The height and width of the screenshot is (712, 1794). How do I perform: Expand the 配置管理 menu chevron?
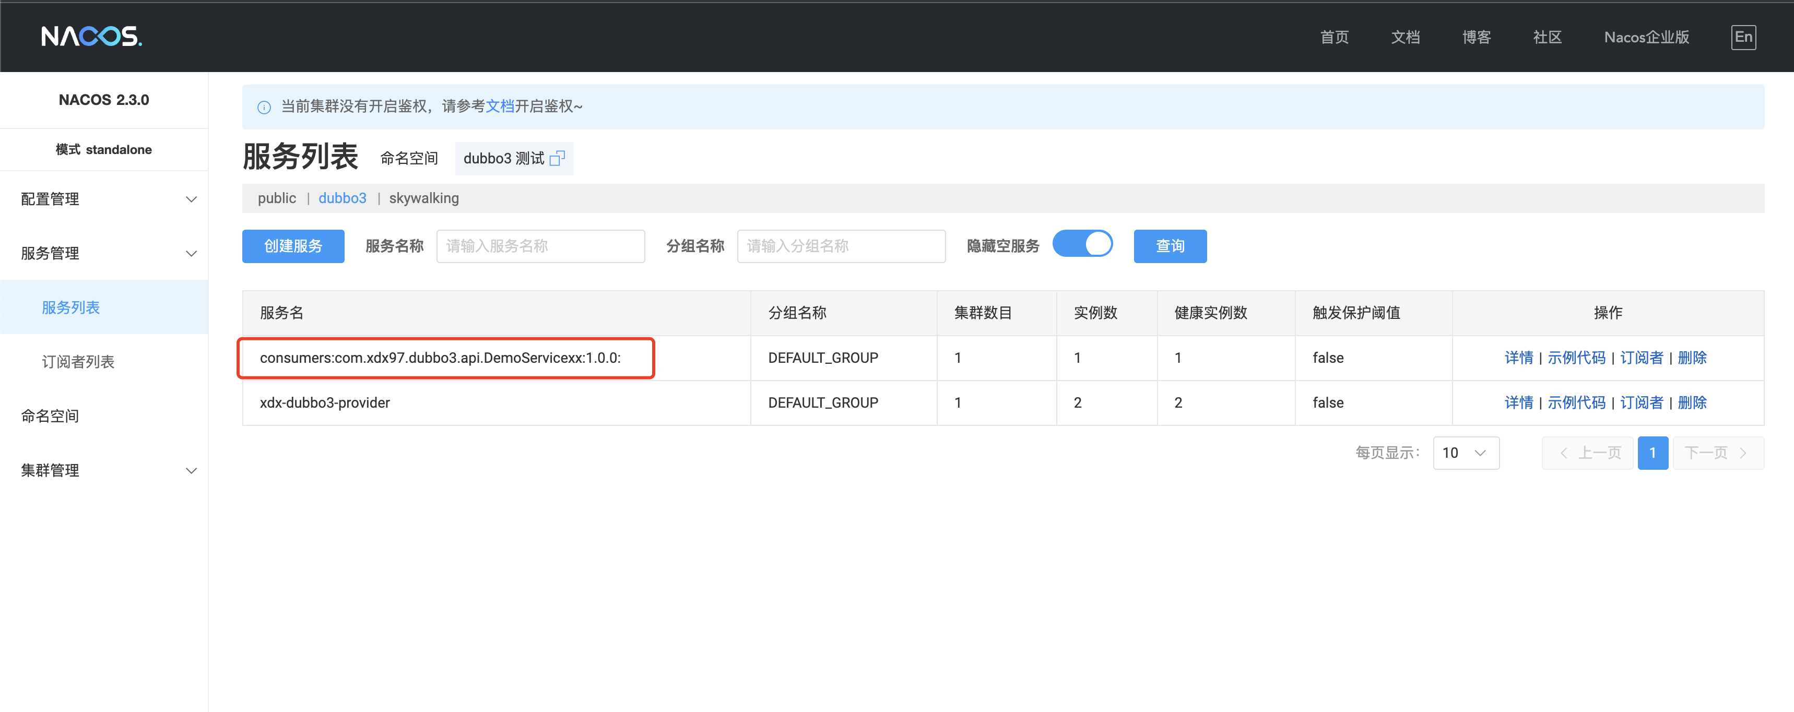[191, 199]
